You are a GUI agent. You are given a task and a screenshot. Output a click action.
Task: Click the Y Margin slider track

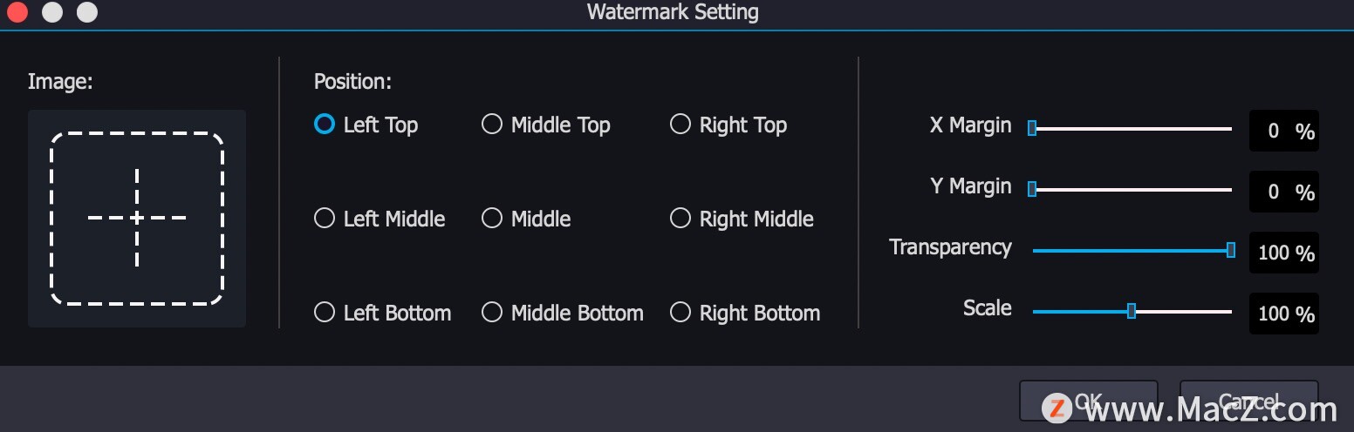point(1132,189)
